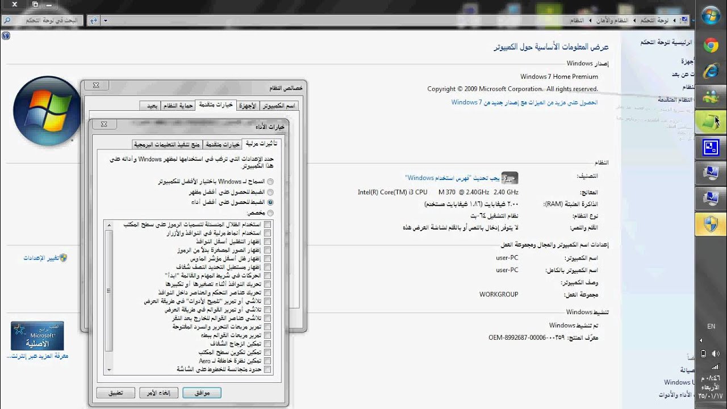Click the 'النظام والأمان' breadcrumb
Image resolution: width=727 pixels, height=409 pixels.
pos(613,20)
